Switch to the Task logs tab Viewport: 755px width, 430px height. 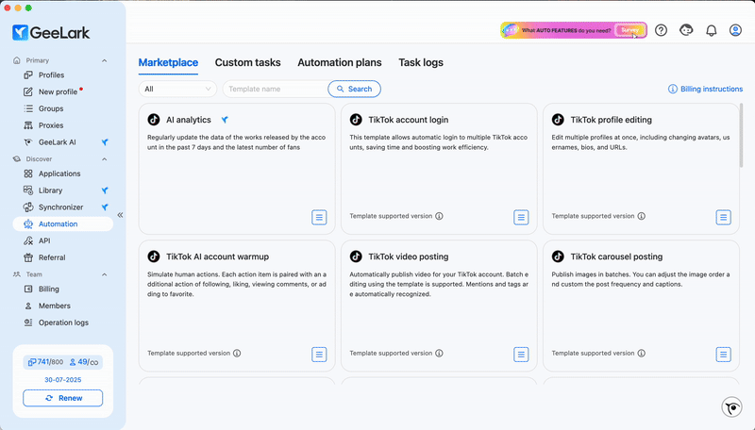pos(421,62)
